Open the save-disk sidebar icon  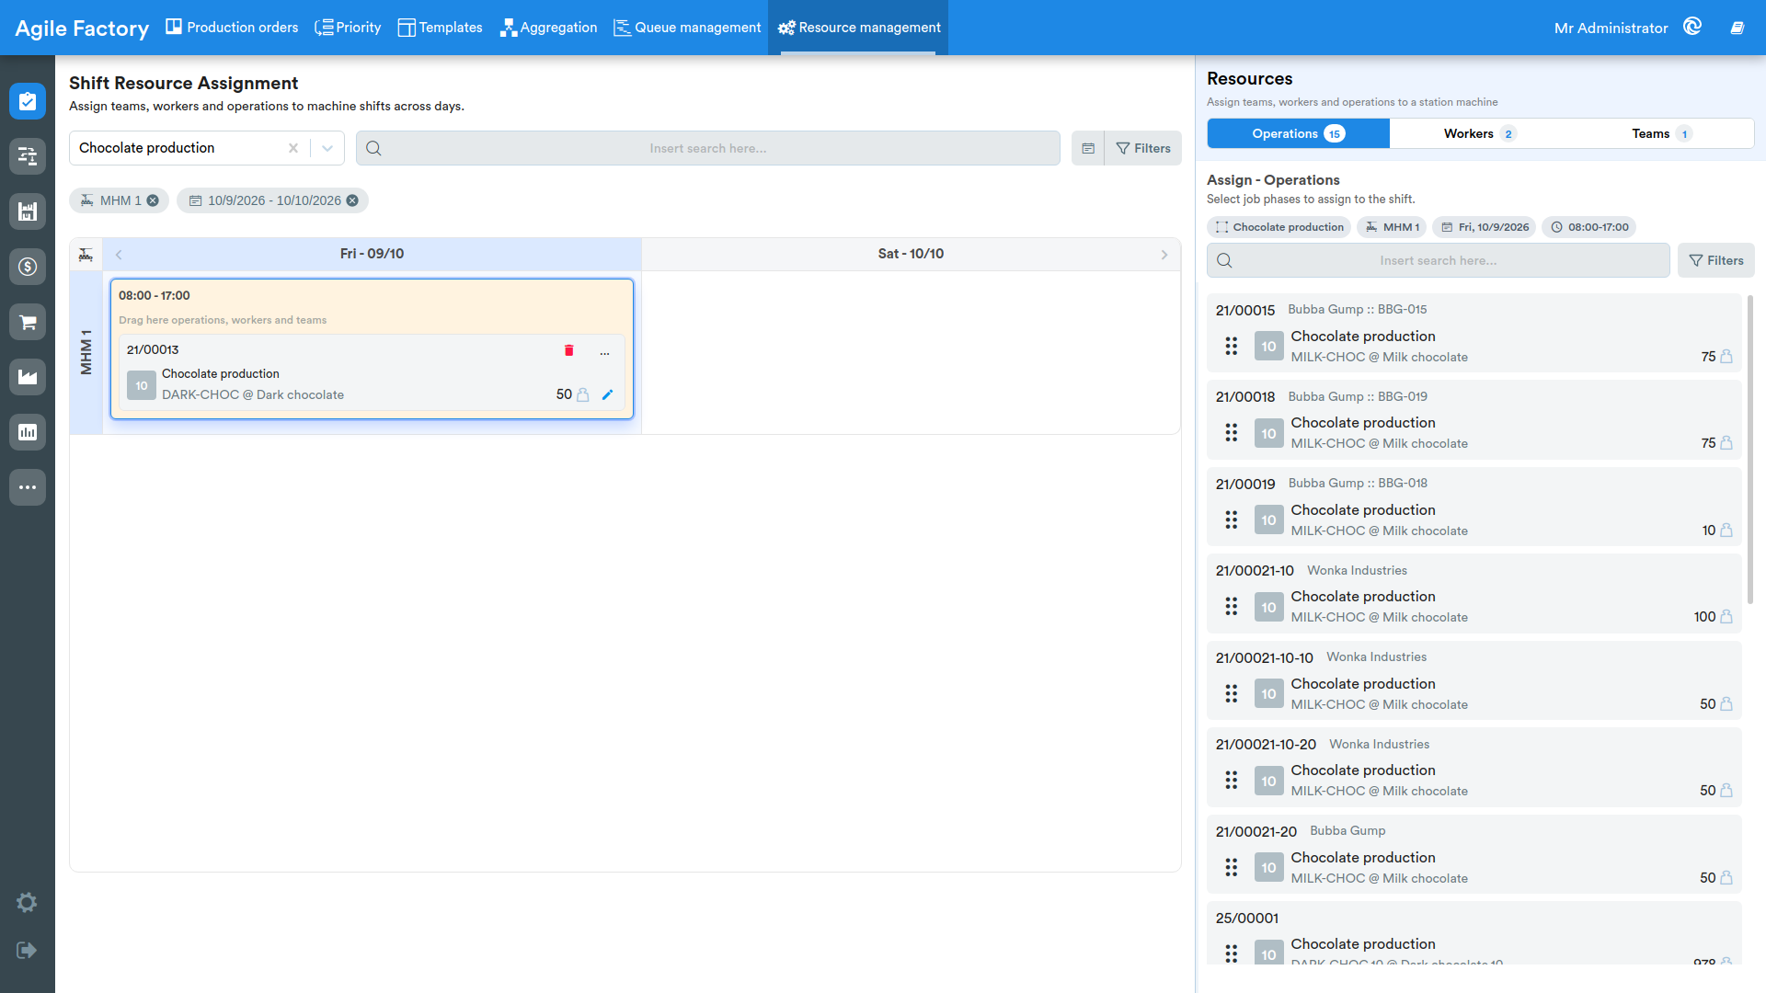click(28, 211)
